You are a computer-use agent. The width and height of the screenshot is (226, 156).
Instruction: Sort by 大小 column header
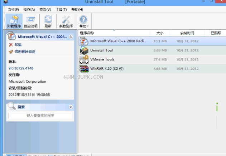click(160, 33)
